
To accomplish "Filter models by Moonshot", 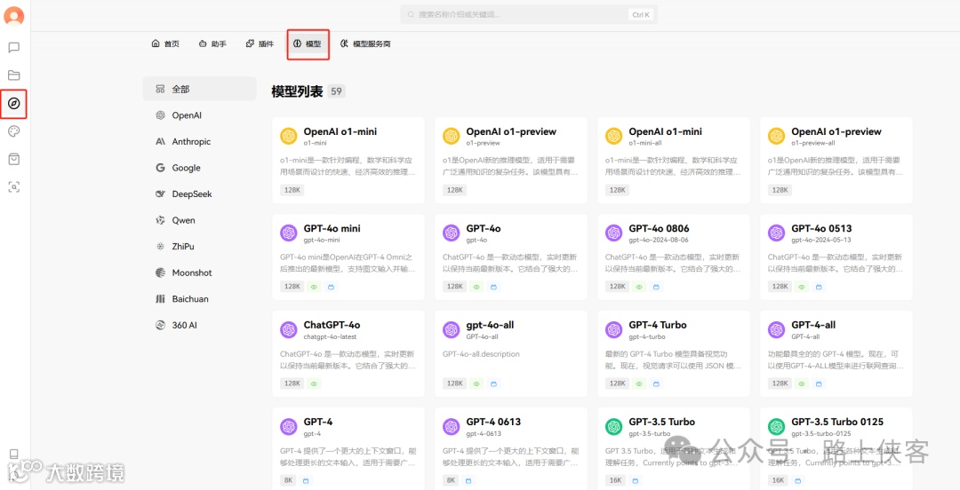I will (200, 273).
